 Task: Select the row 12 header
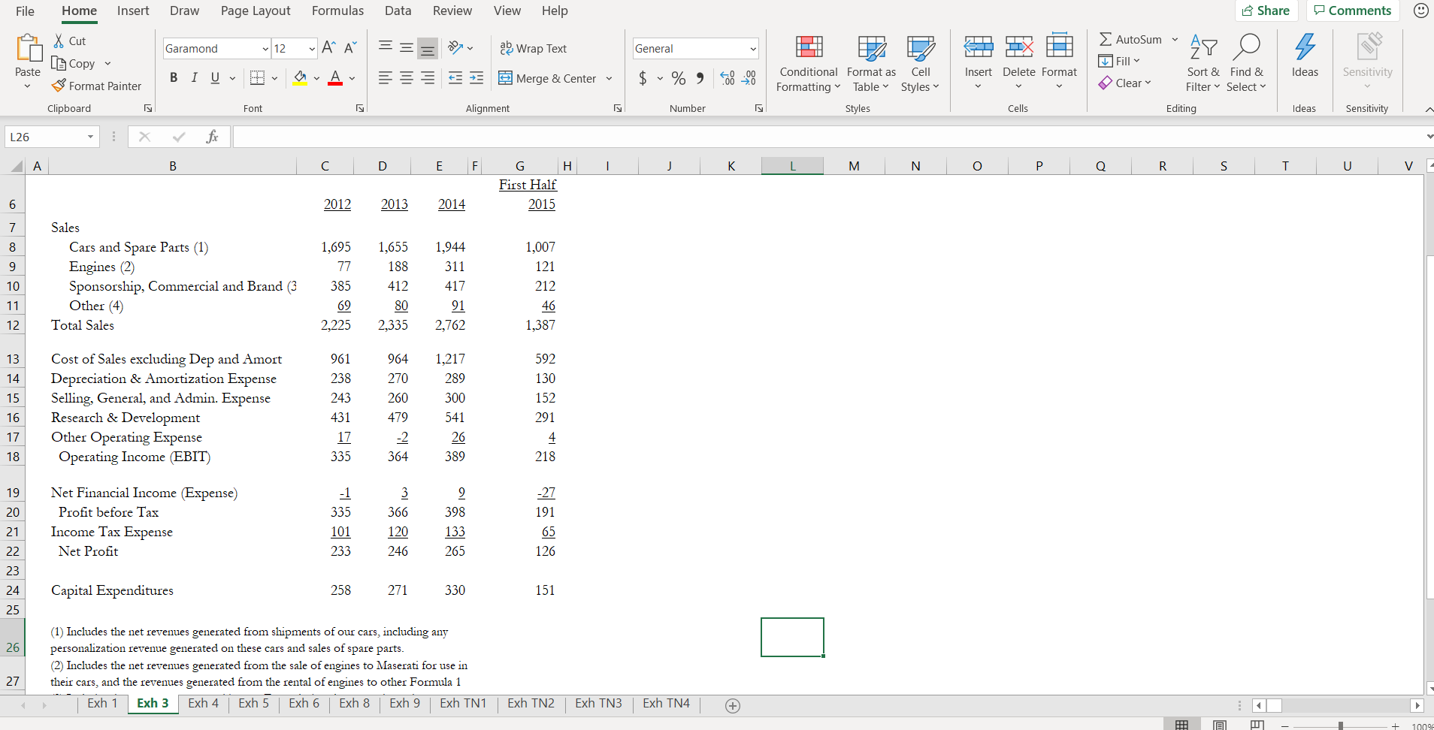[13, 325]
